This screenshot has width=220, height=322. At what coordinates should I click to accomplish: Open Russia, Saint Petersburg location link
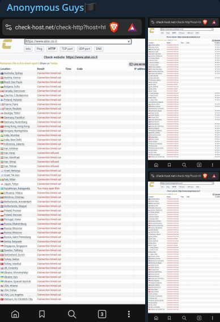coord(17,237)
